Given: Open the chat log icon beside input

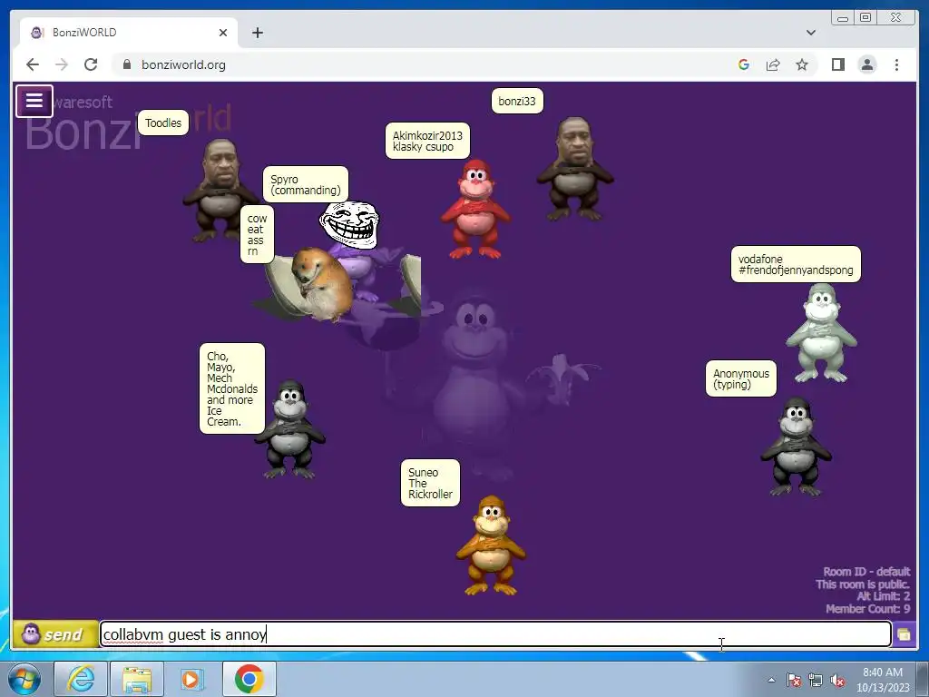Looking at the screenshot, I should tap(904, 634).
